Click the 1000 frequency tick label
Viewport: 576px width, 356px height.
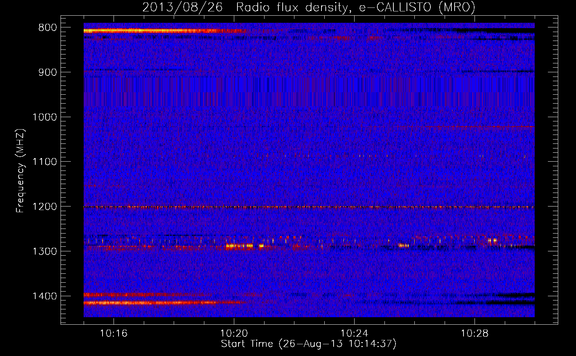tap(44, 117)
